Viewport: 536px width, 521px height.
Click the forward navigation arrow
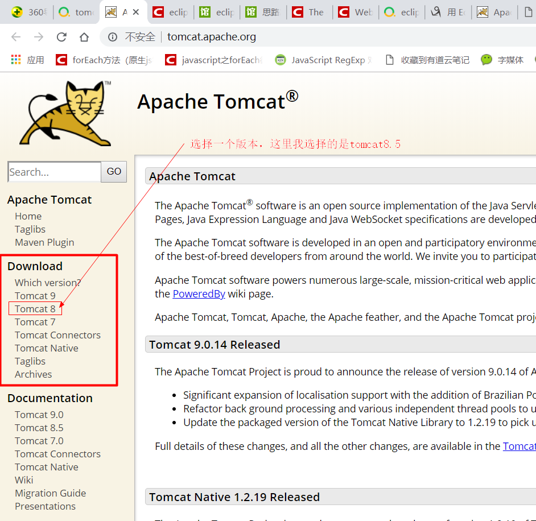[38, 35]
